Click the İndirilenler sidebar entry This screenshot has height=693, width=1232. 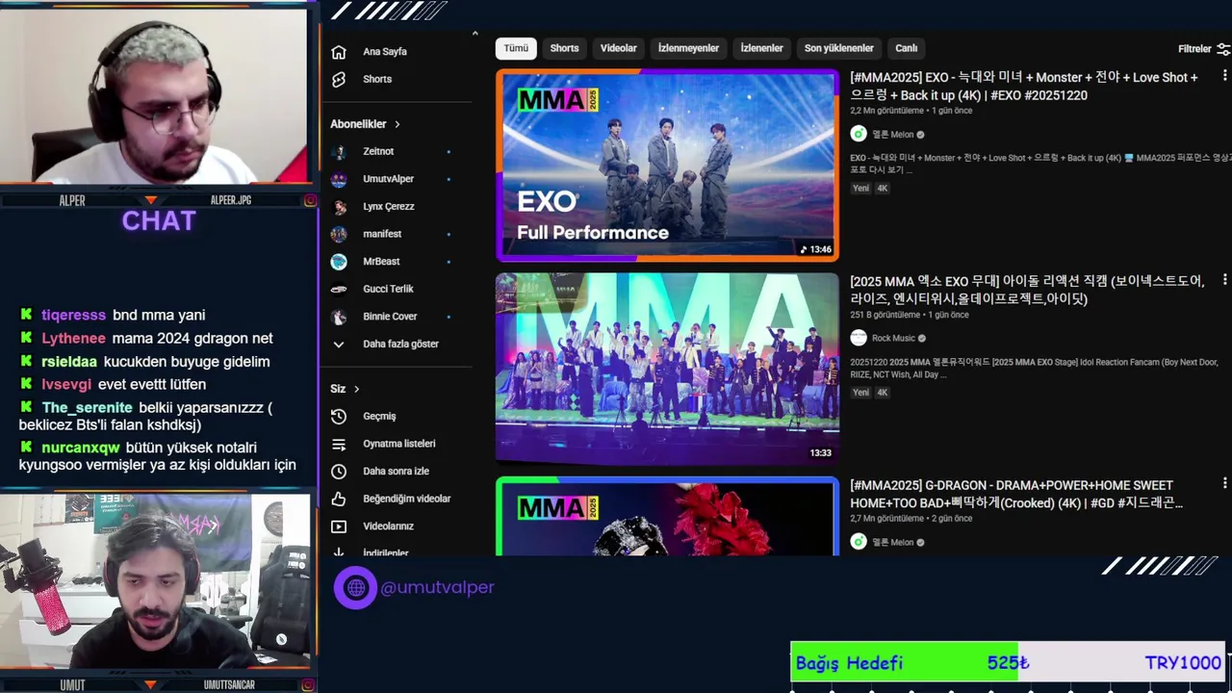(x=385, y=552)
